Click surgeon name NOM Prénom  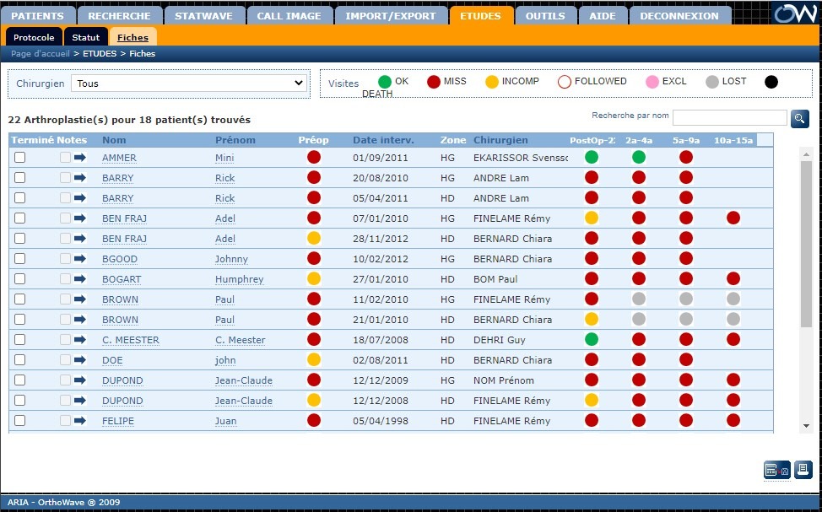[x=504, y=380]
